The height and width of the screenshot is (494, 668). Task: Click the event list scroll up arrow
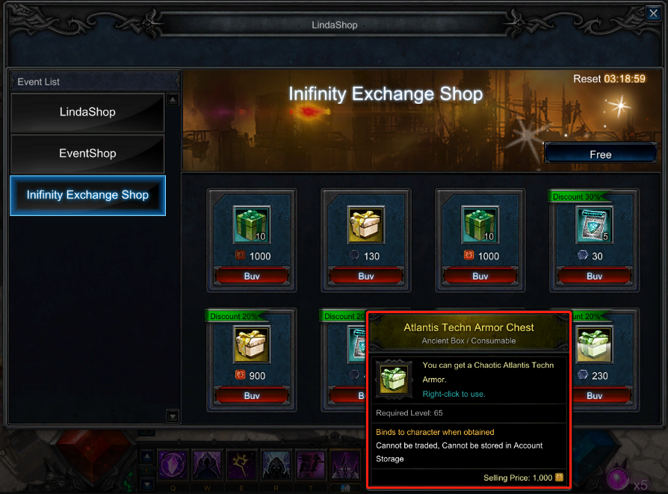click(173, 99)
